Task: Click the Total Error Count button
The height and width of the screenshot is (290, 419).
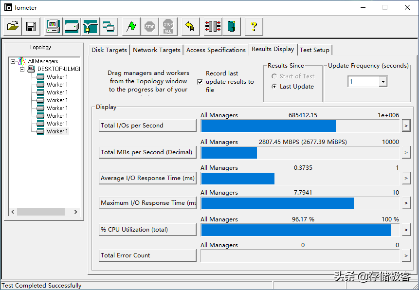Action: (147, 255)
